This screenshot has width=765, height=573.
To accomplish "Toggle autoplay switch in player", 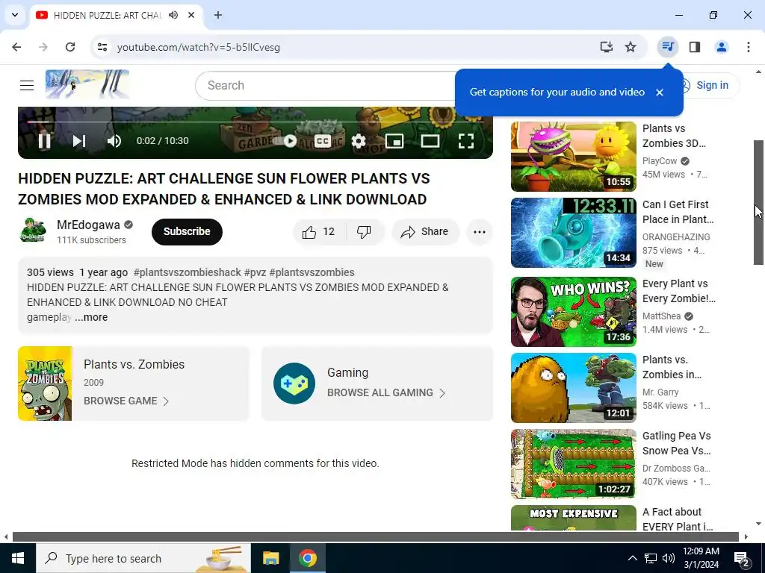I will coord(285,141).
